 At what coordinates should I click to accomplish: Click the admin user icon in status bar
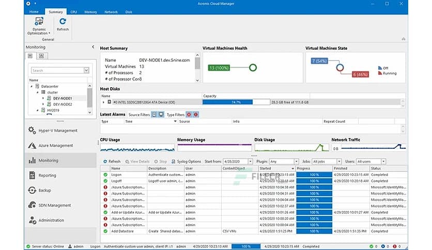[x=70, y=246]
